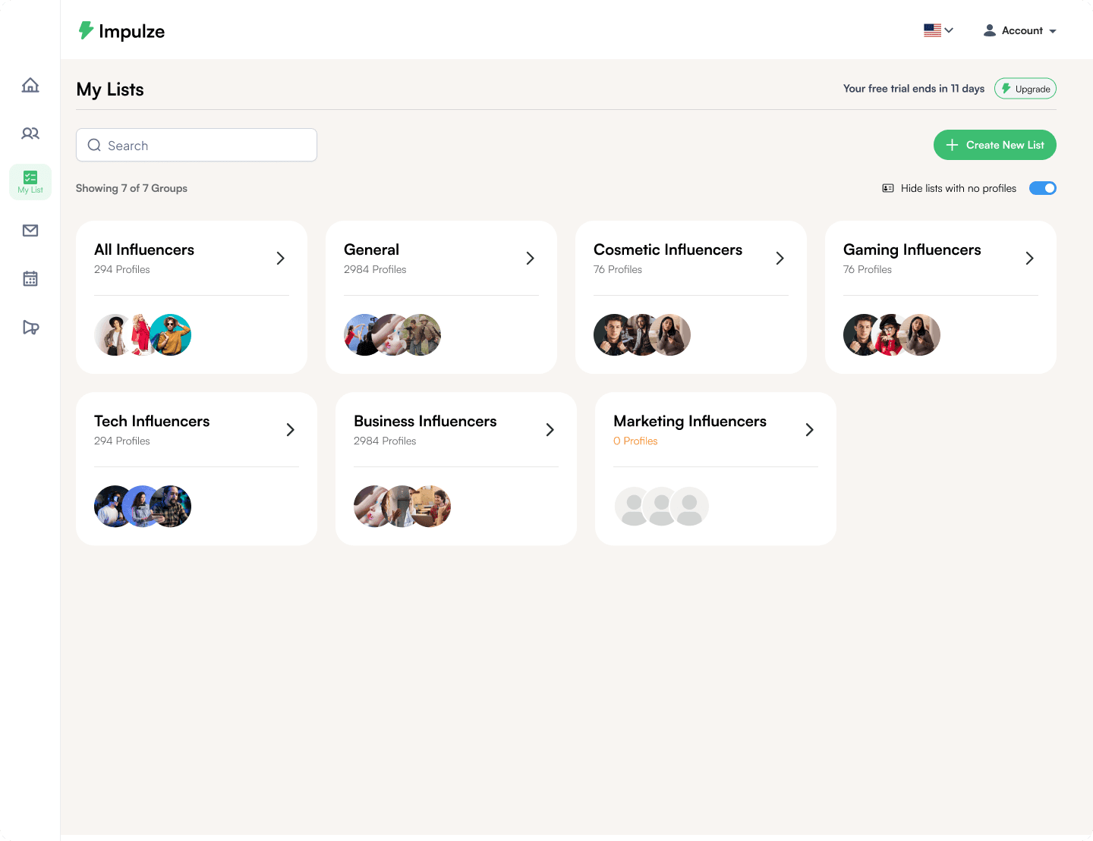Open General list via chevron

(x=530, y=259)
